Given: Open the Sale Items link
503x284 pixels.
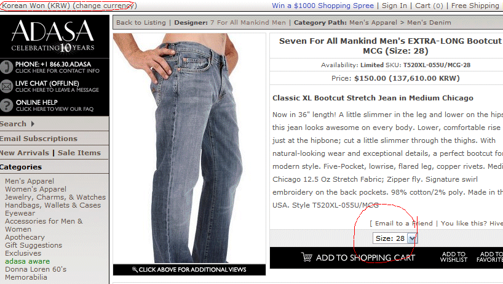Looking at the screenshot, I should coord(79,153).
